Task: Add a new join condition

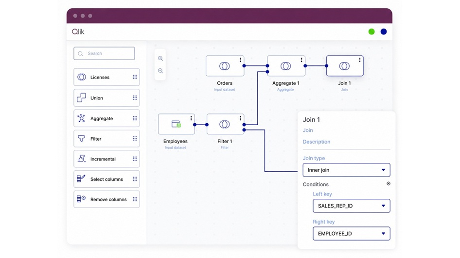Action: (389, 184)
